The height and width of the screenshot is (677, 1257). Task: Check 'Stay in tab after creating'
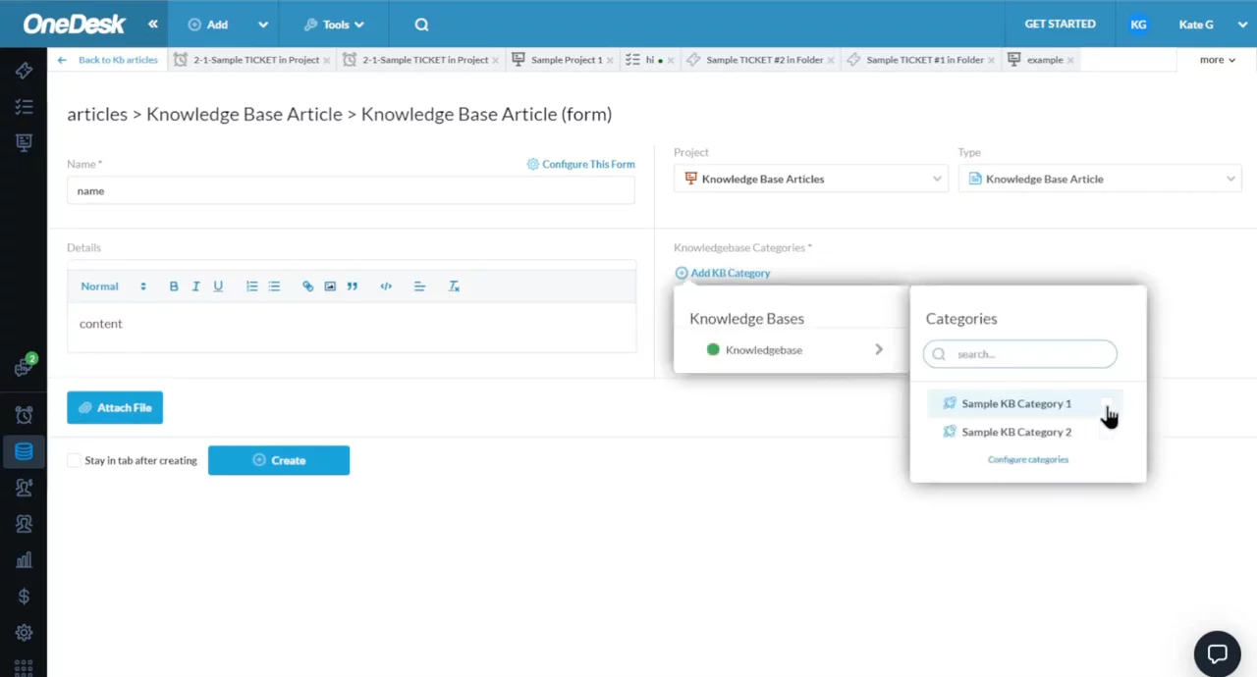75,460
